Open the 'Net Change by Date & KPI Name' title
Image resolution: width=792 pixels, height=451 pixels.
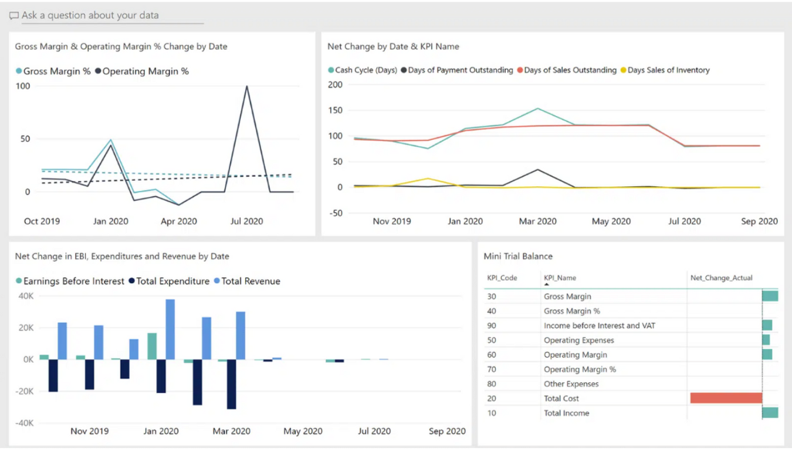pos(393,46)
